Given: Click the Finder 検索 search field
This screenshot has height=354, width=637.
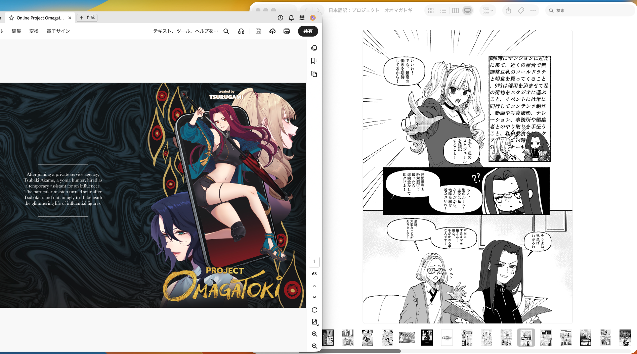Looking at the screenshot, I should point(591,11).
